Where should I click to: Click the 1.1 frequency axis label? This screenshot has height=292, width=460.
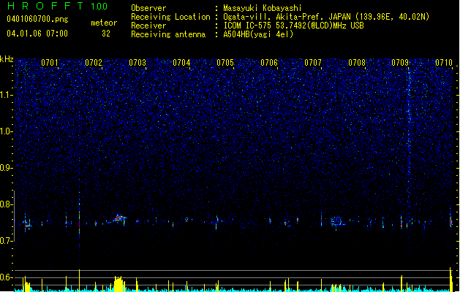7,95
